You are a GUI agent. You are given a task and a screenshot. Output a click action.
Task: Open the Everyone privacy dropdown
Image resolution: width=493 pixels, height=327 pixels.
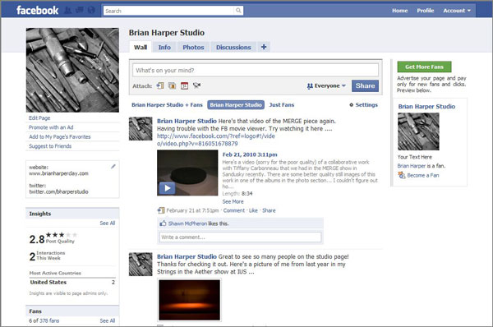tap(326, 85)
